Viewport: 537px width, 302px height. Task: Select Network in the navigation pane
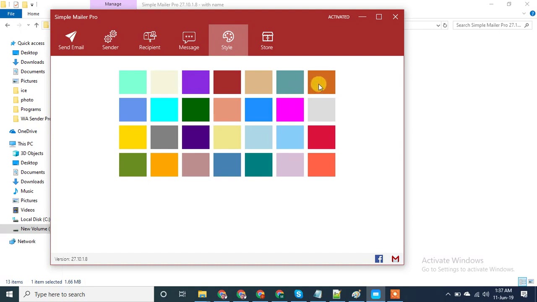coord(26,241)
